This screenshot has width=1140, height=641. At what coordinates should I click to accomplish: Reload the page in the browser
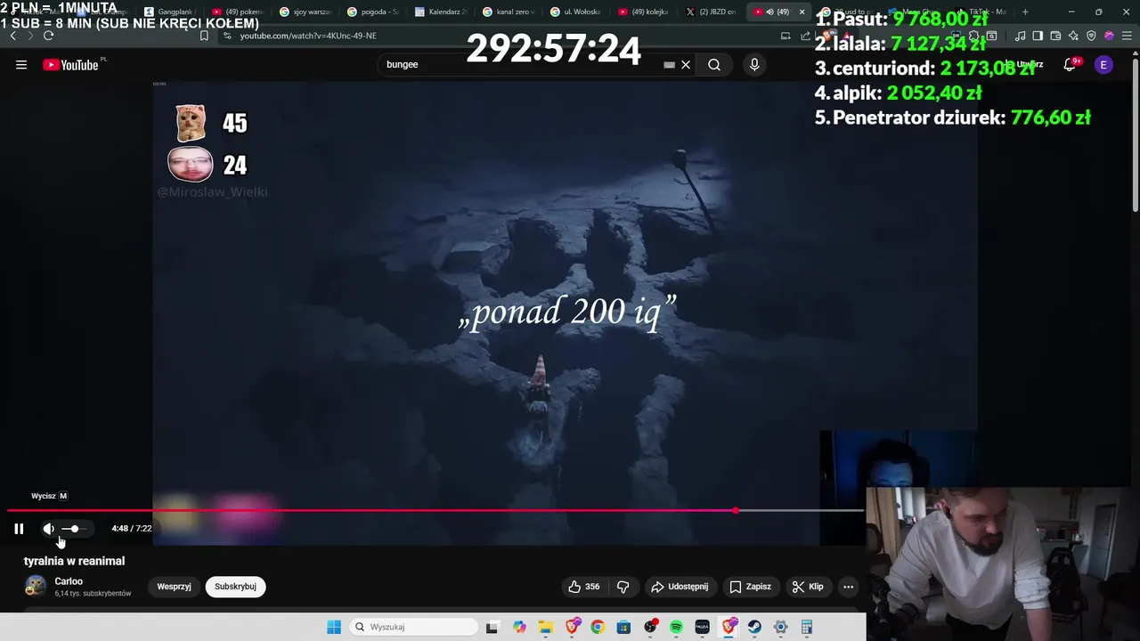pyautogui.click(x=48, y=36)
